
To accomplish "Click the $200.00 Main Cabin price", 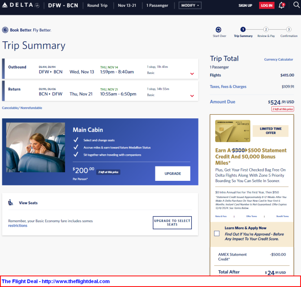I will [83, 170].
